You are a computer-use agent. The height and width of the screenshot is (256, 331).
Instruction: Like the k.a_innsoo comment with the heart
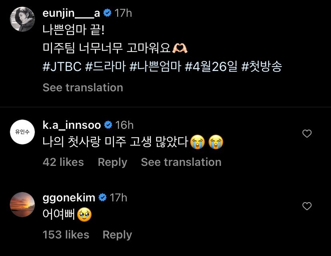point(307,134)
